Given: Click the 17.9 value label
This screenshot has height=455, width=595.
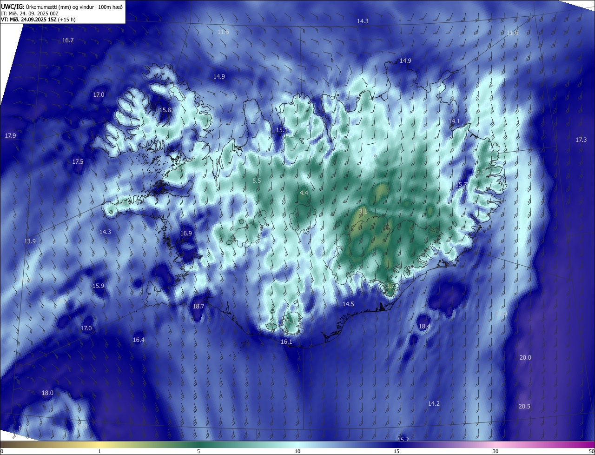Looking at the screenshot, I should point(10,136).
